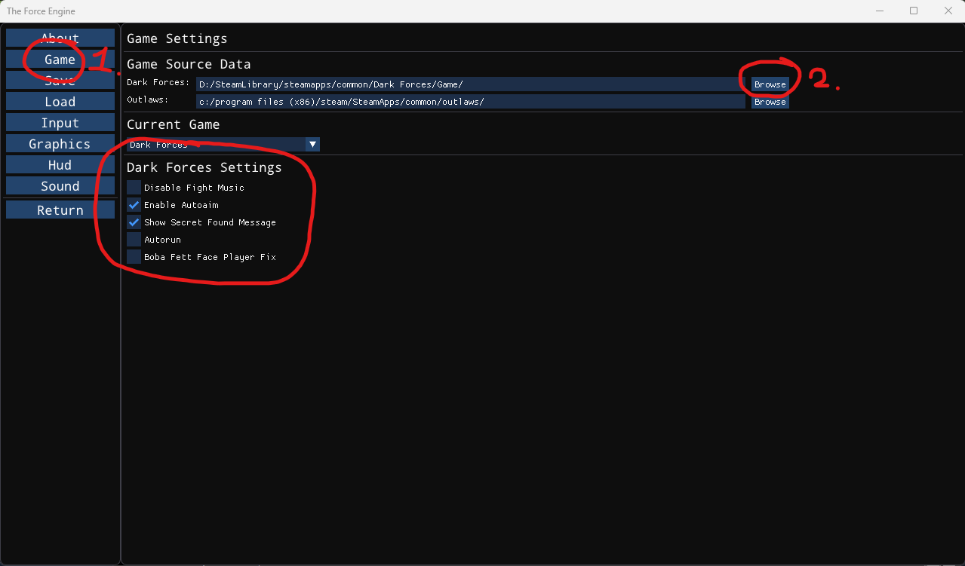The width and height of the screenshot is (965, 566).
Task: Select the Game settings section
Action: click(60, 59)
